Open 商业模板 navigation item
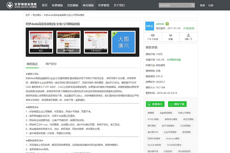This screenshot has height=153, width=230. pos(88,5)
